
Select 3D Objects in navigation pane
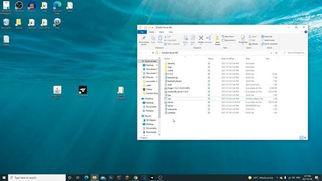(149, 120)
